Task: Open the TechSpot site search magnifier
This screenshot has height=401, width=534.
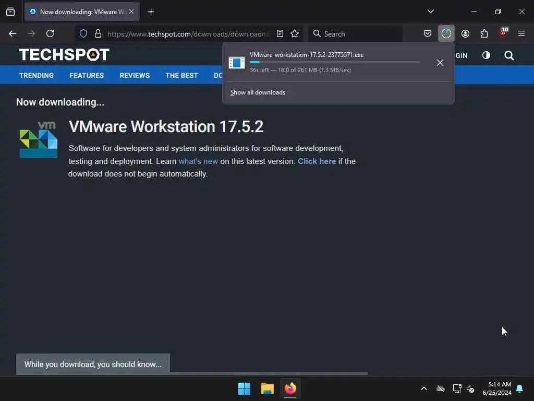Action: click(x=509, y=55)
